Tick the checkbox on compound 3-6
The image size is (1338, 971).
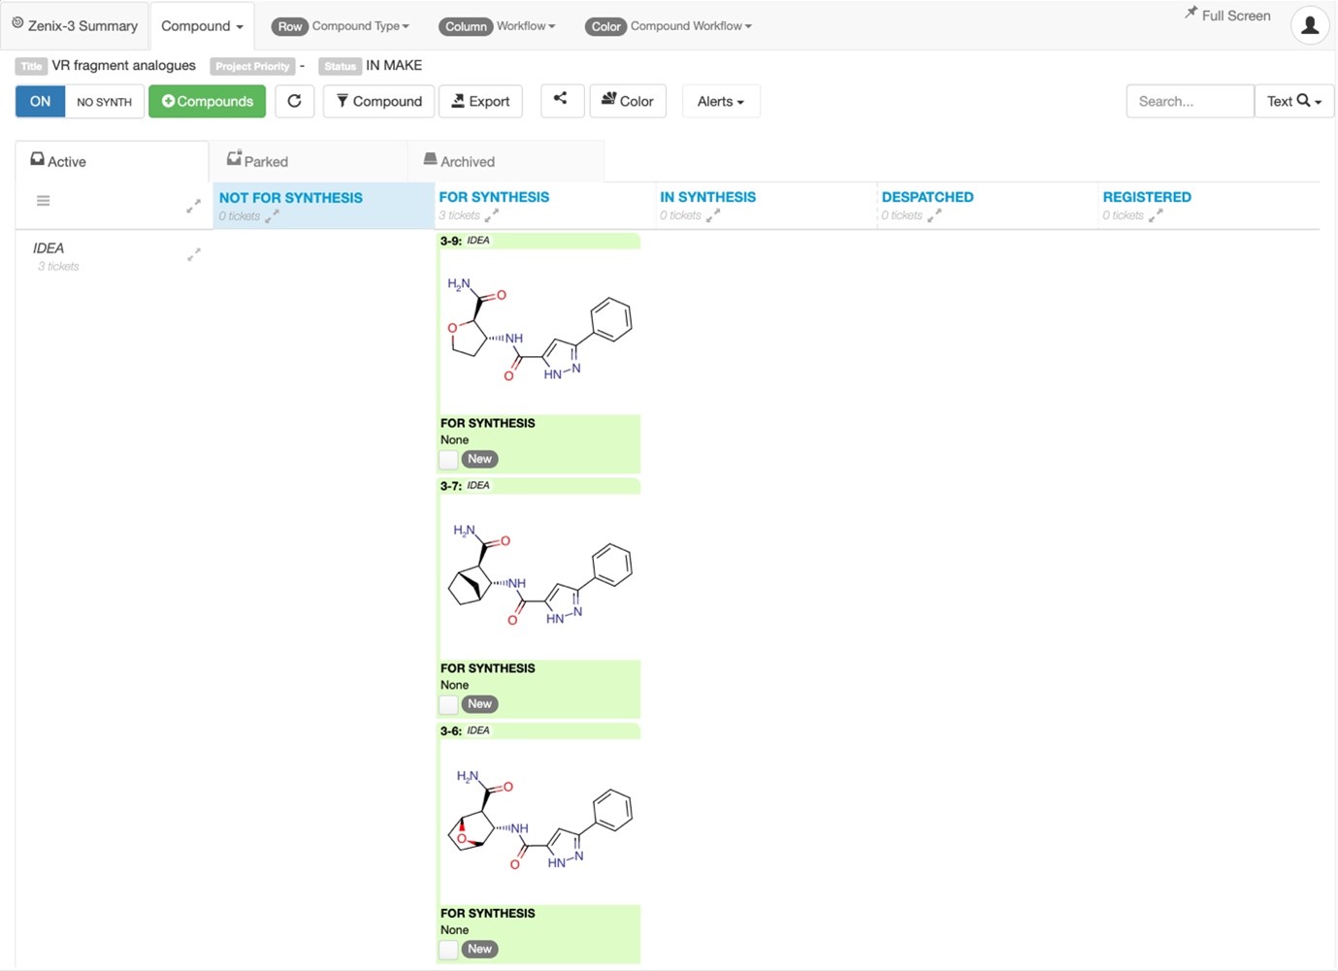coord(448,950)
